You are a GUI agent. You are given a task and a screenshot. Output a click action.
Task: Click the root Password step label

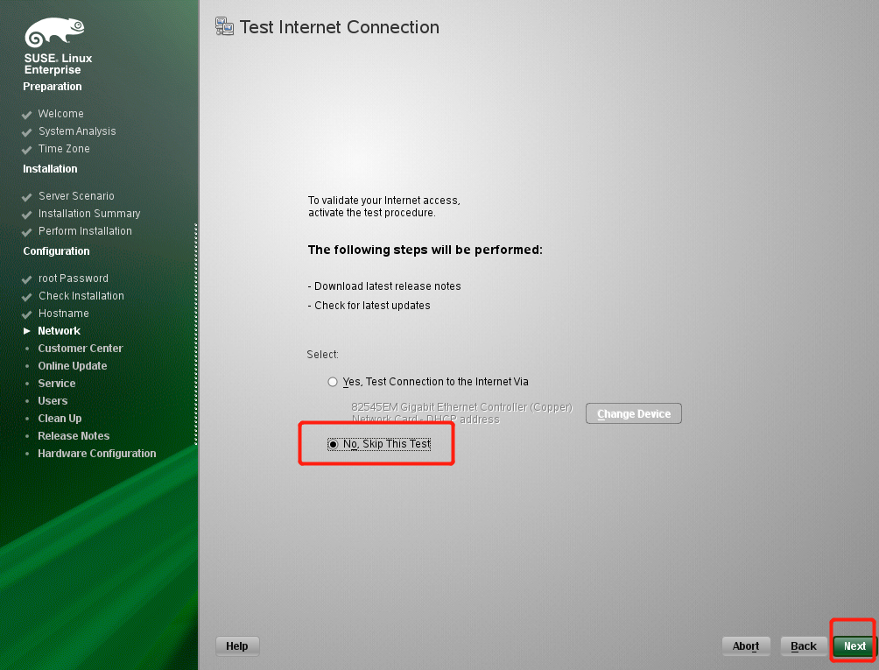(x=73, y=279)
